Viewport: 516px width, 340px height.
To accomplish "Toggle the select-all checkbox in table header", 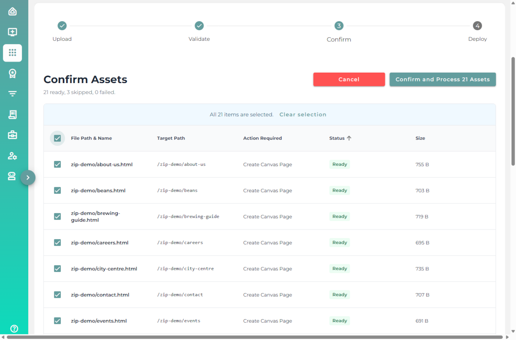I will click(57, 138).
